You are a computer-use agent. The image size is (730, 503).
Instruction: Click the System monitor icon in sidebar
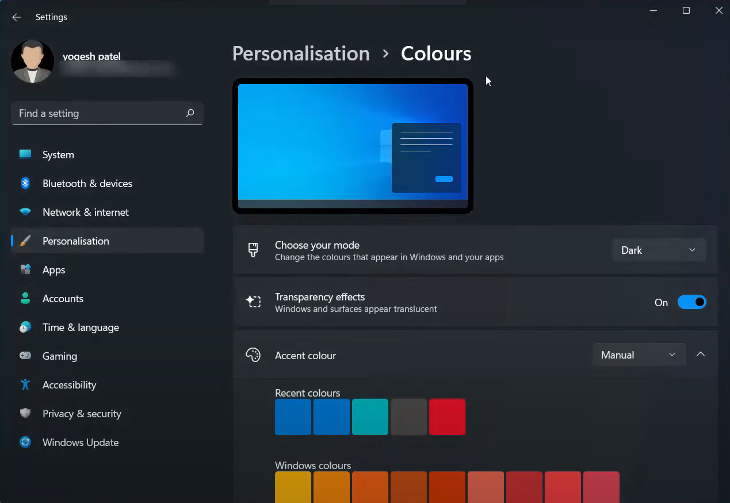[x=25, y=154]
